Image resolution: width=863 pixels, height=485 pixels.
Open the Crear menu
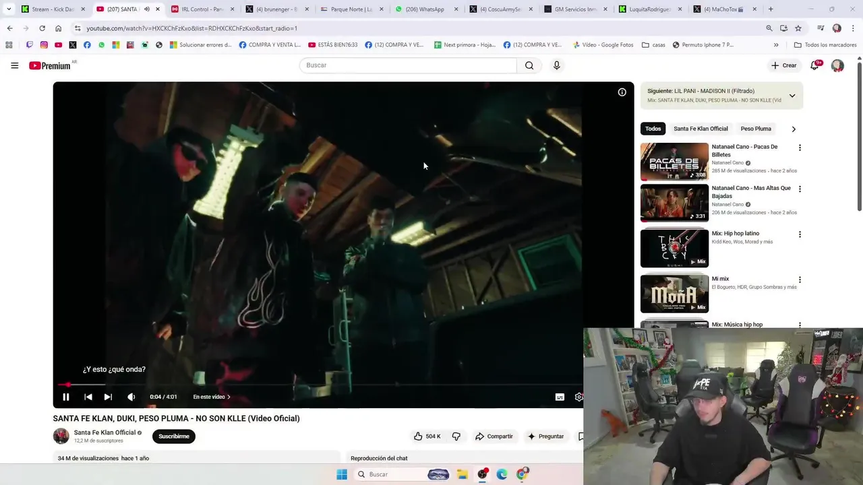tap(784, 65)
